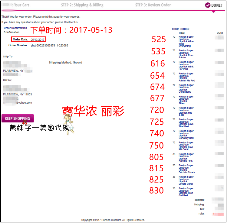Select the order date value 05/13/2017
This screenshot has width=227, height=223.
click(38, 39)
